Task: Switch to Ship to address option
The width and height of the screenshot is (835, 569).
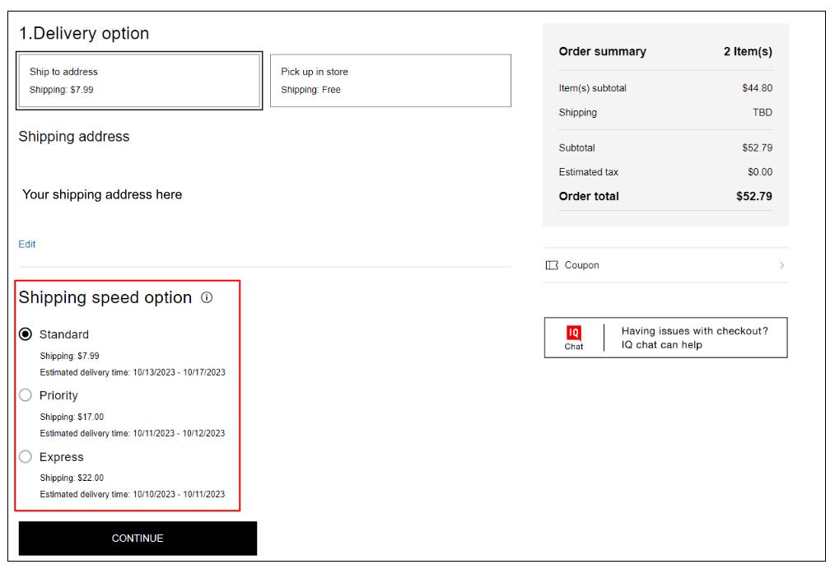Action: [139, 81]
